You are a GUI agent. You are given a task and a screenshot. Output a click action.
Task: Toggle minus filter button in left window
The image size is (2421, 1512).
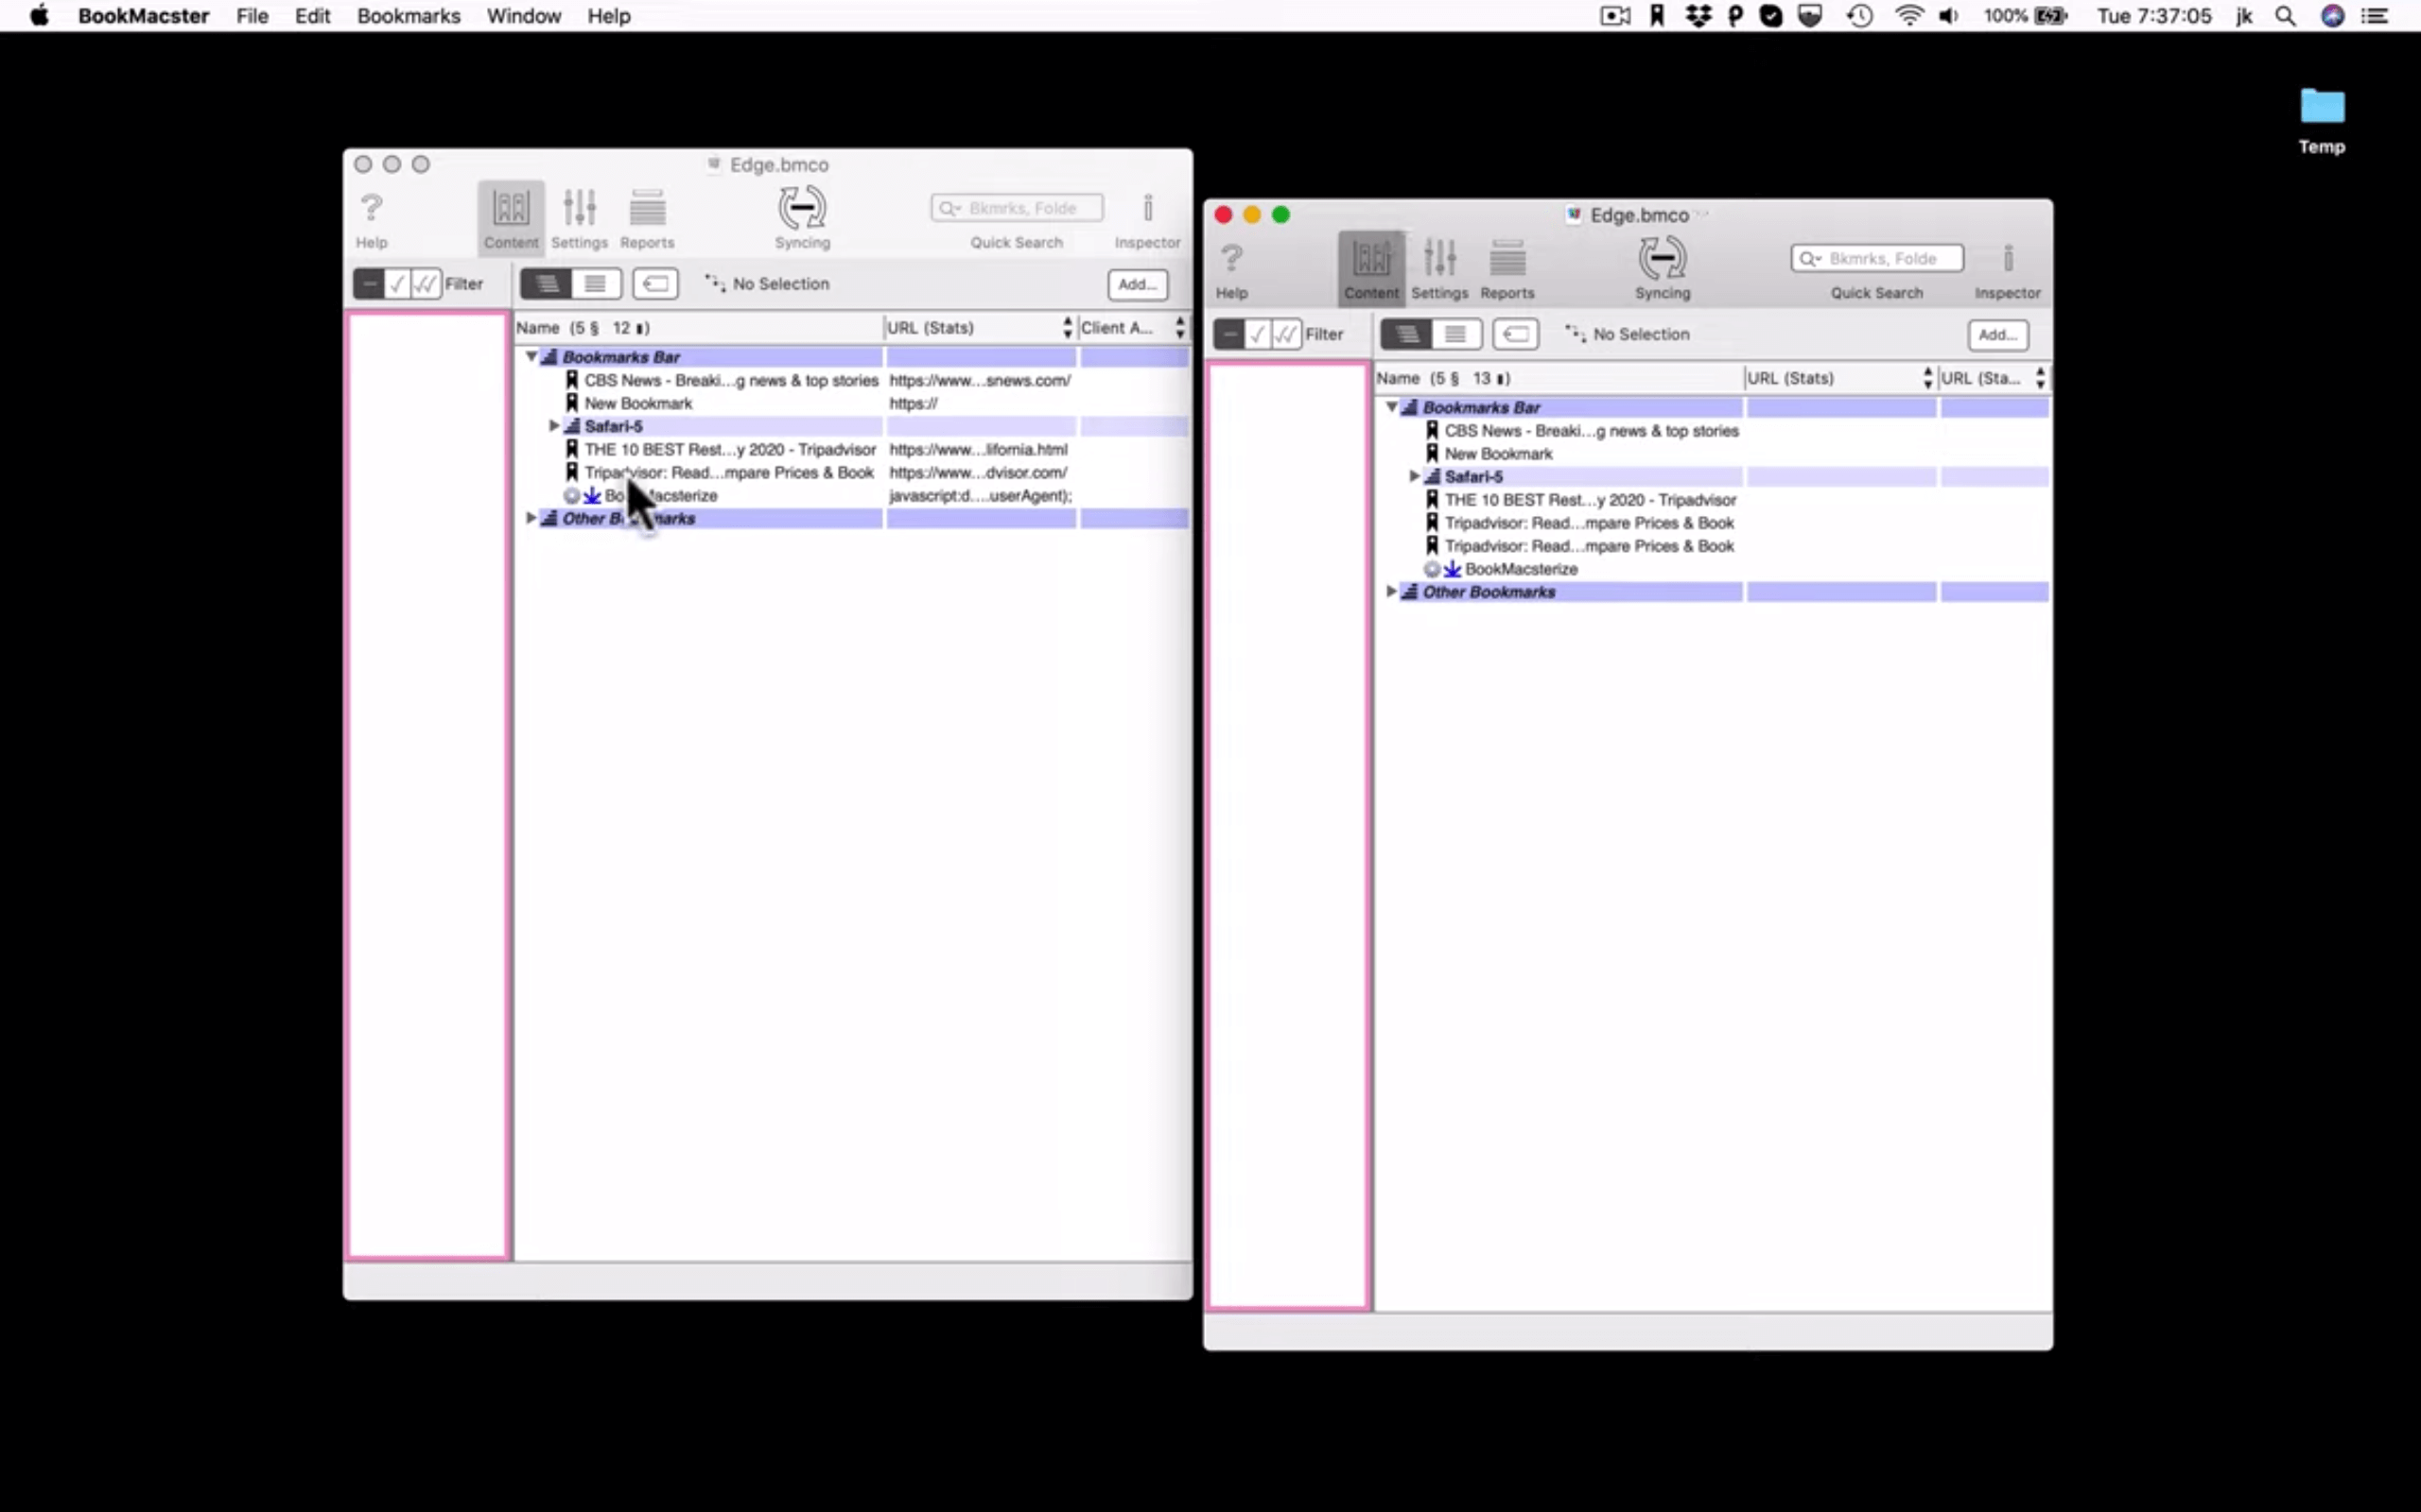pos(369,284)
